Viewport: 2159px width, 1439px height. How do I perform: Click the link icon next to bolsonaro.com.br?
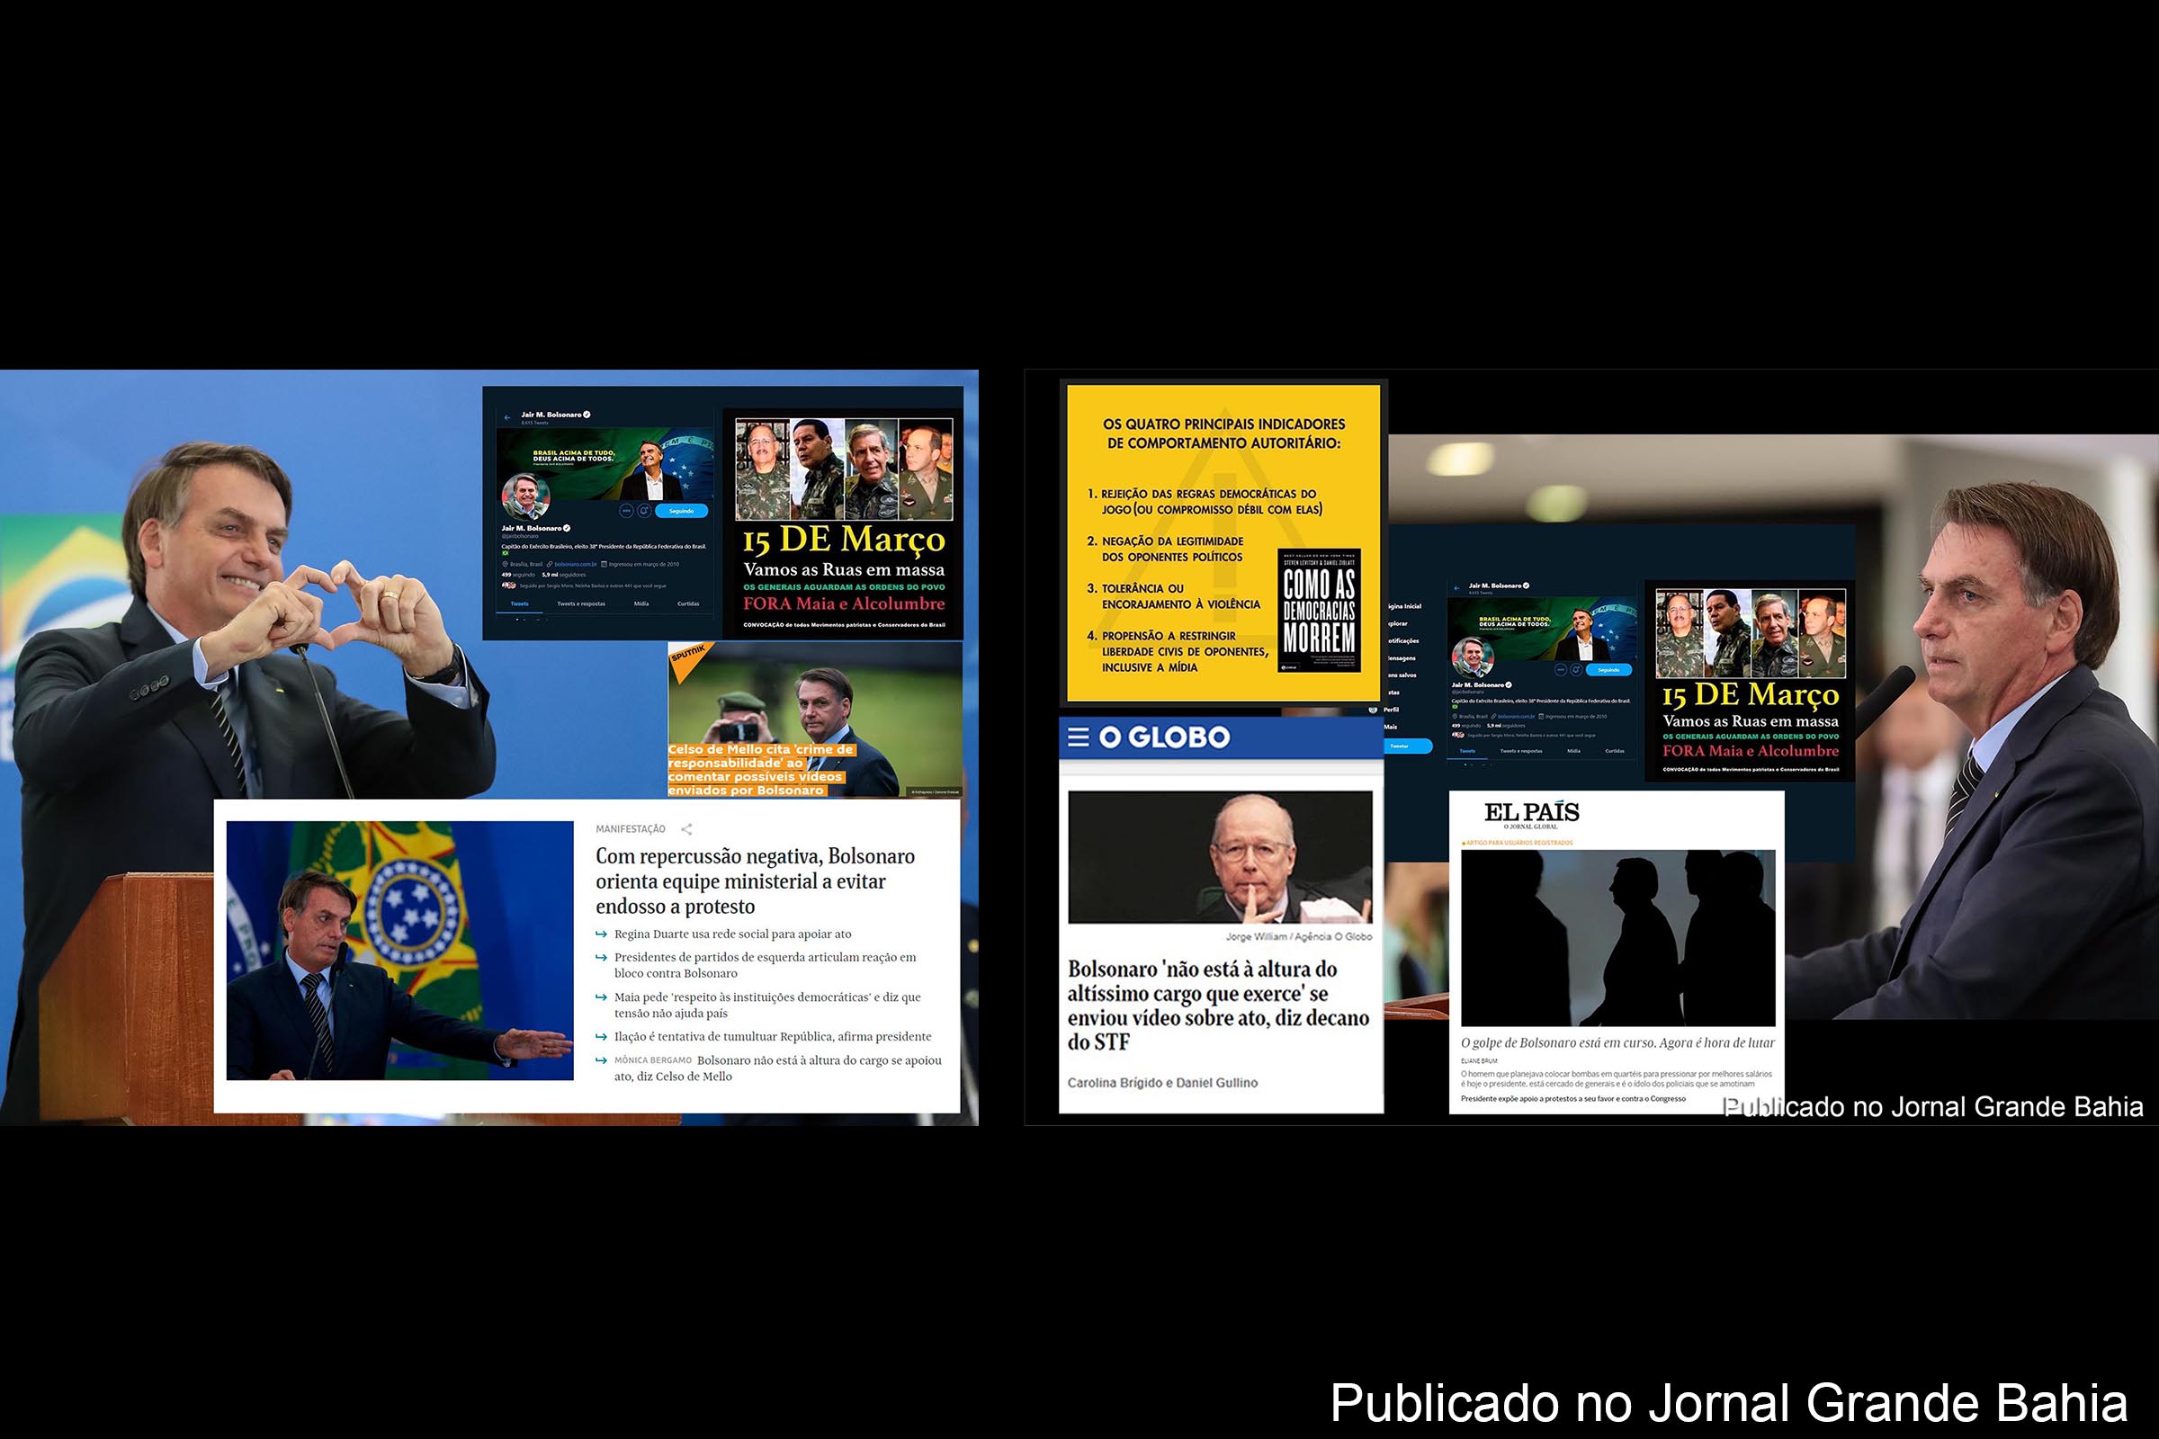[551, 566]
